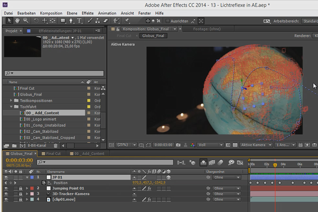Unlock the Jumping Point 01 layer
Image resolution: width=318 pixels, height=212 pixels.
tap(20, 188)
